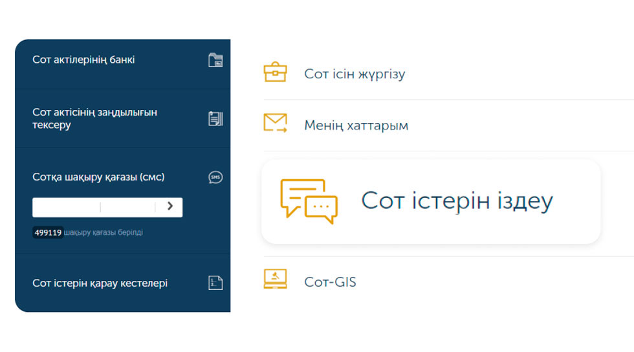The image size is (634, 352).
Task: Click the orange briefcase icon
Action: pos(275,72)
